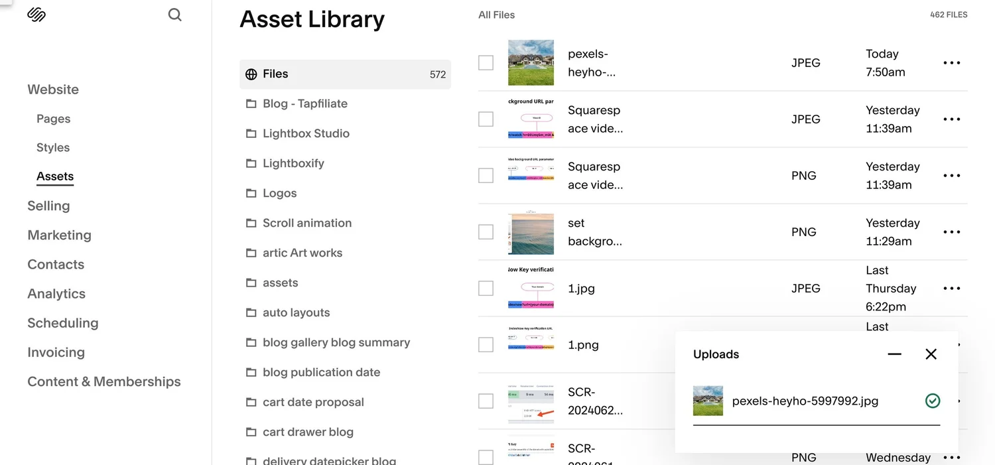Navigate to the Marketing section
The image size is (995, 465).
pyautogui.click(x=59, y=235)
